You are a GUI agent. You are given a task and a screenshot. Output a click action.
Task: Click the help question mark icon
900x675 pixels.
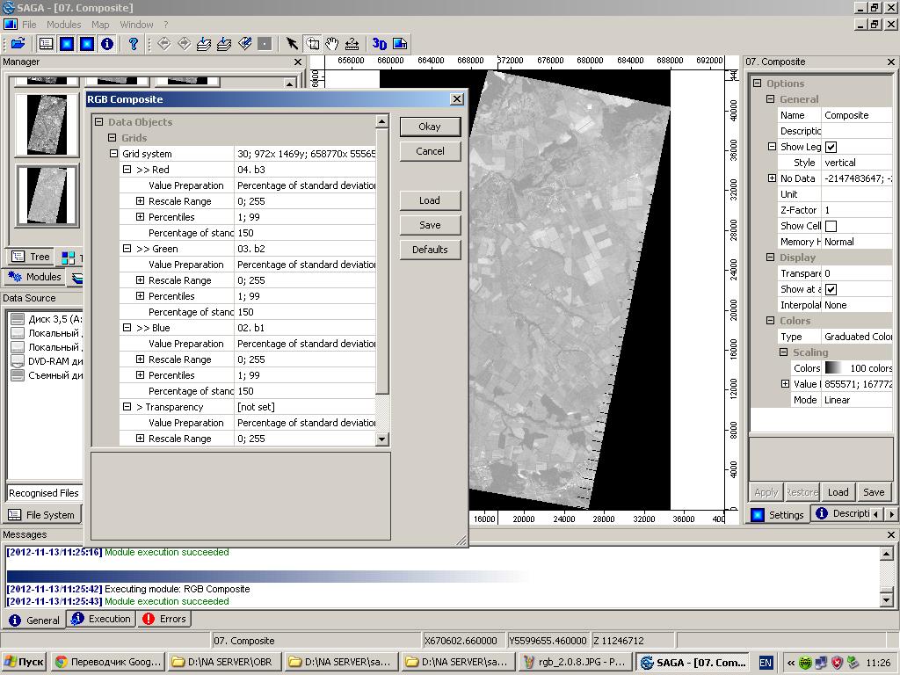coord(134,43)
